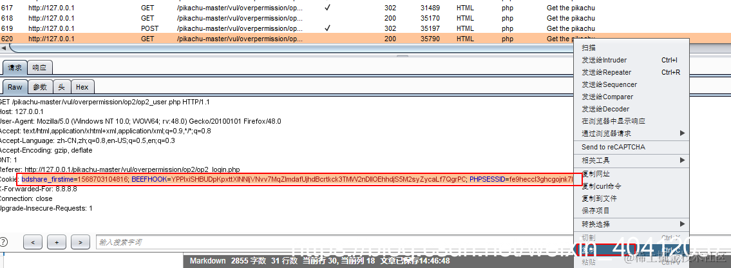Switch to the 请求 tab
This screenshot has height=268, width=731.
[x=15, y=68]
